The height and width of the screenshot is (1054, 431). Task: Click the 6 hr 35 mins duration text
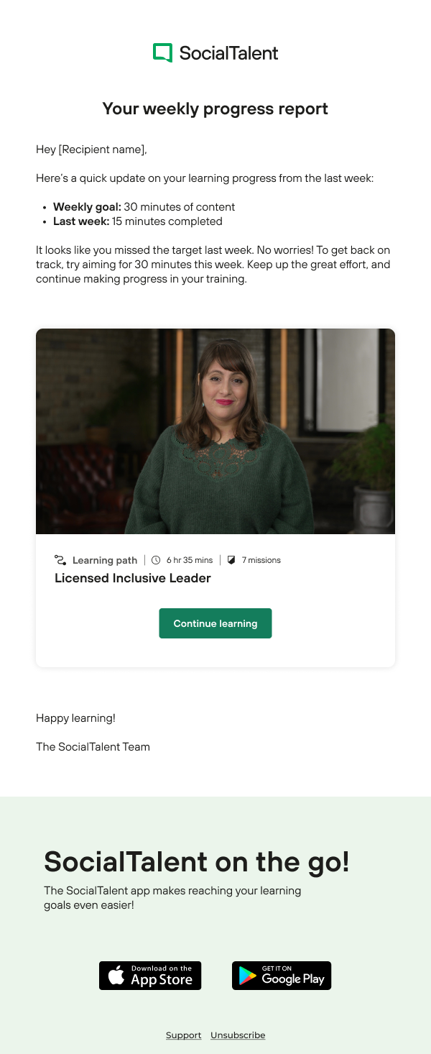pos(190,560)
